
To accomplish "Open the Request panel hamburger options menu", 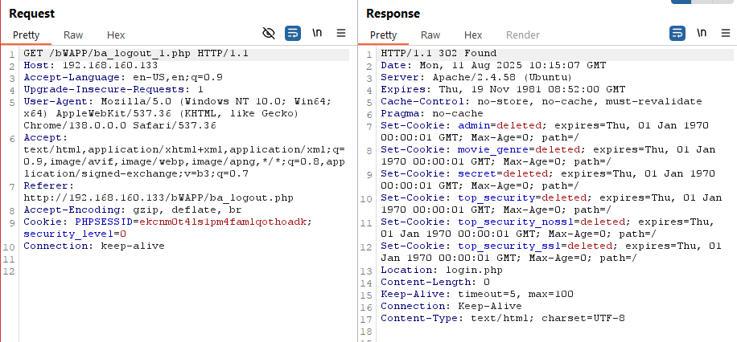I will [x=341, y=33].
